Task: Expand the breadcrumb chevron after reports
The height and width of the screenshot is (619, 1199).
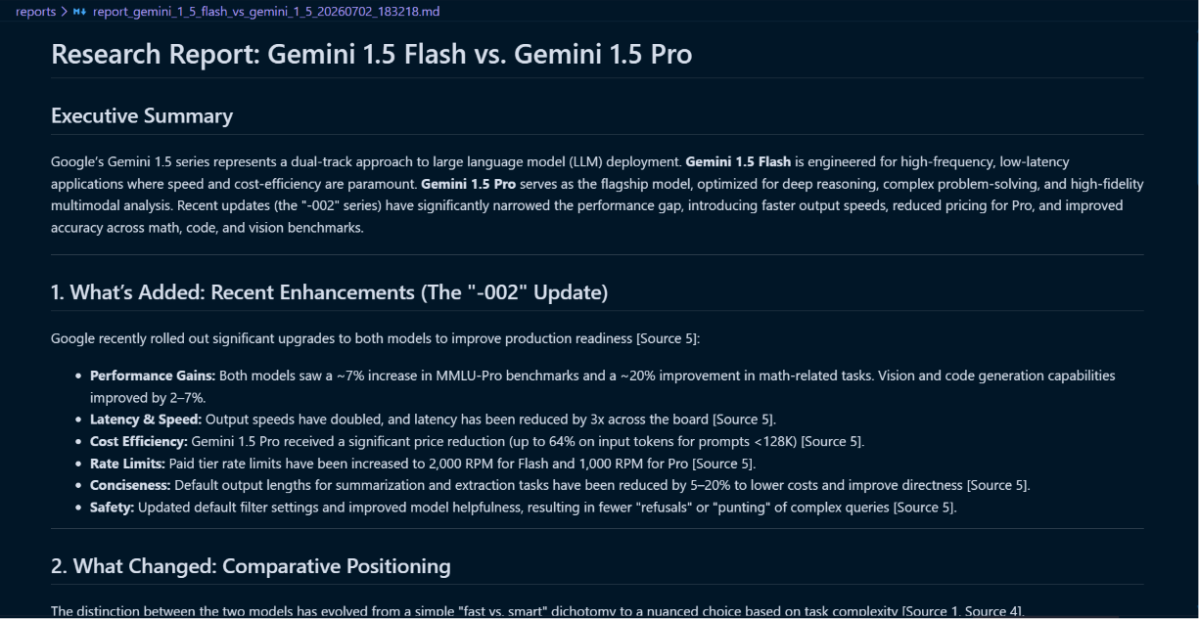Action: click(65, 11)
